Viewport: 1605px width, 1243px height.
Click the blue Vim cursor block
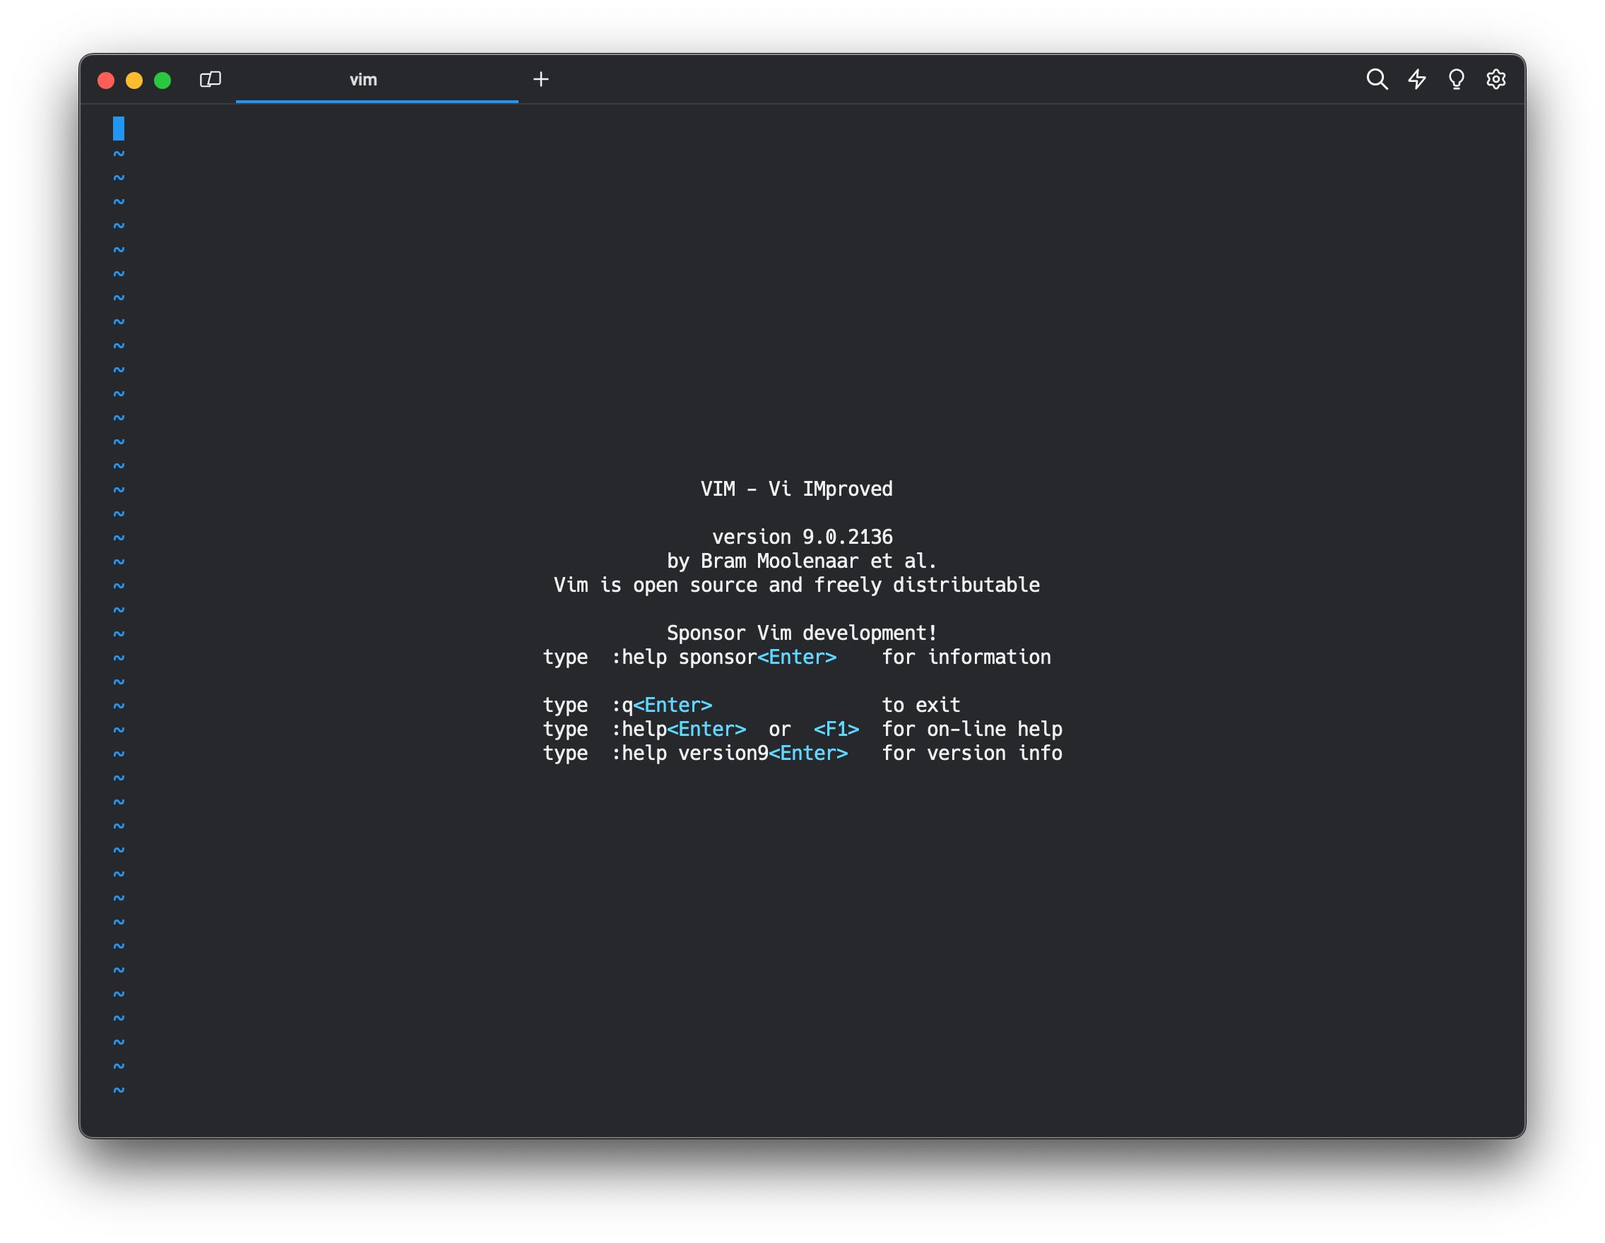pyautogui.click(x=118, y=129)
